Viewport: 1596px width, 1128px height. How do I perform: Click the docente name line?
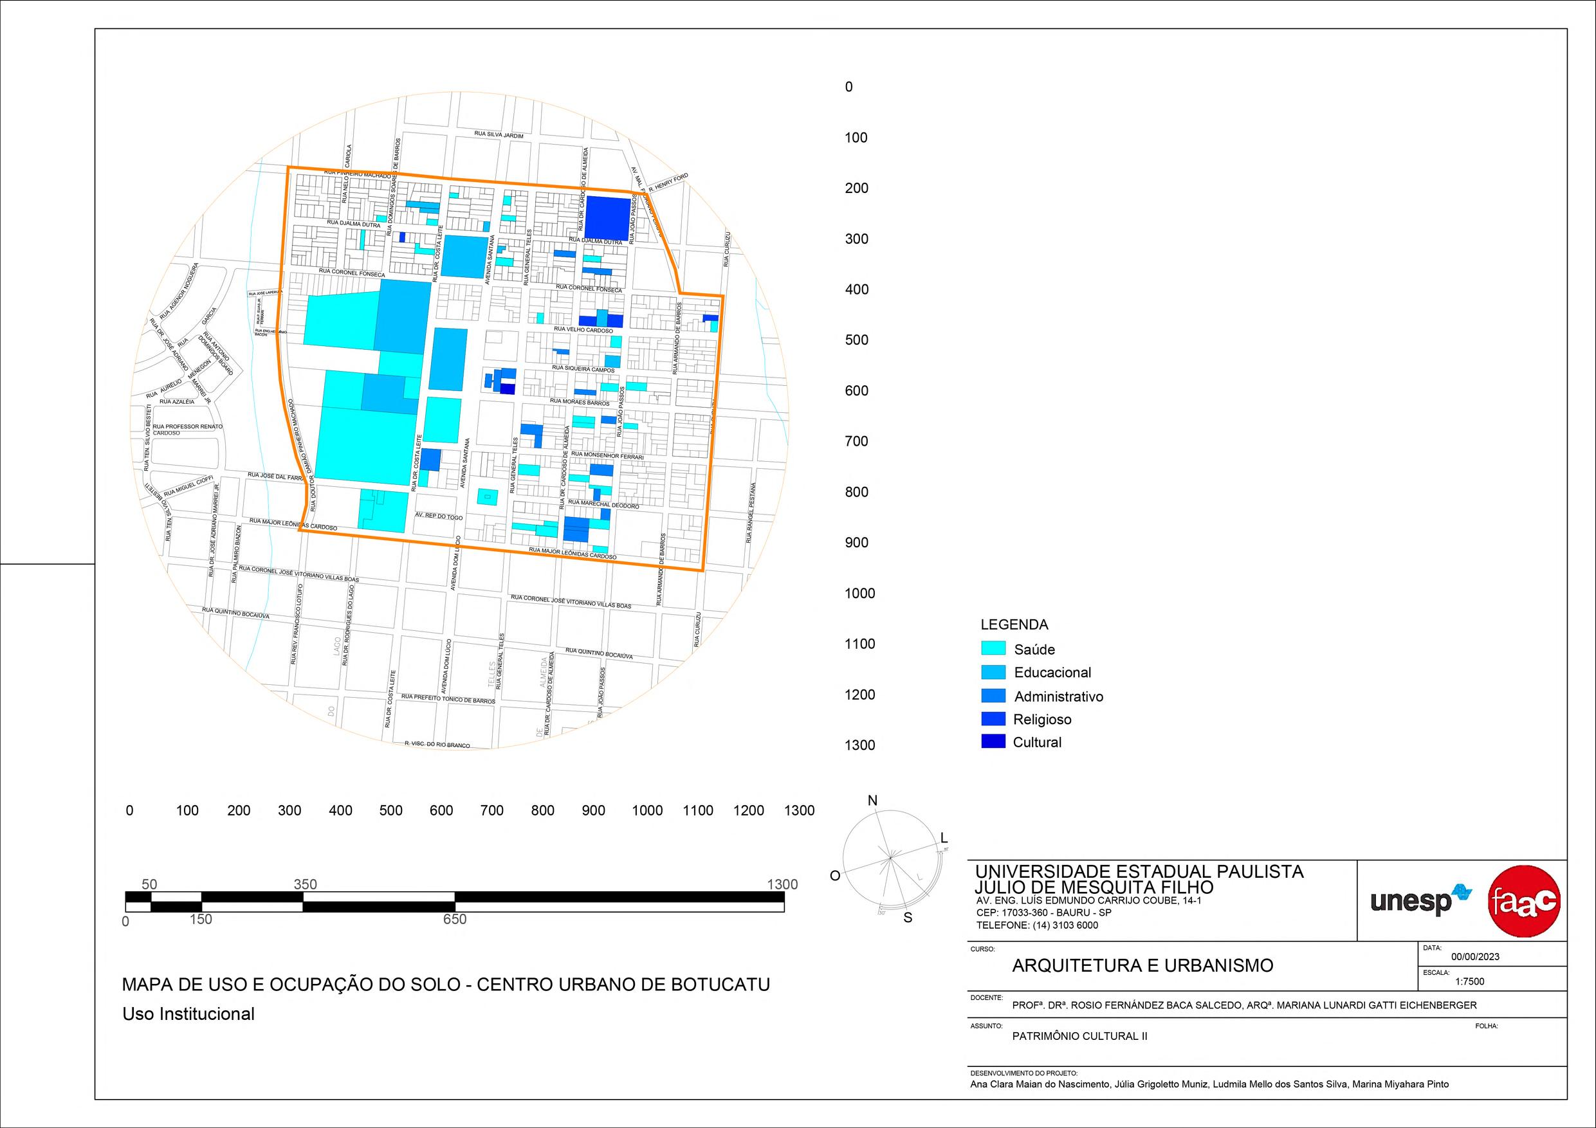point(1244,1005)
